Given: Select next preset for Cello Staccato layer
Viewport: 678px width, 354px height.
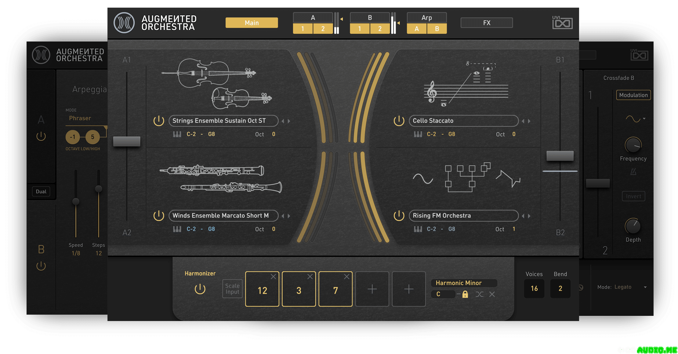Looking at the screenshot, I should point(529,121).
